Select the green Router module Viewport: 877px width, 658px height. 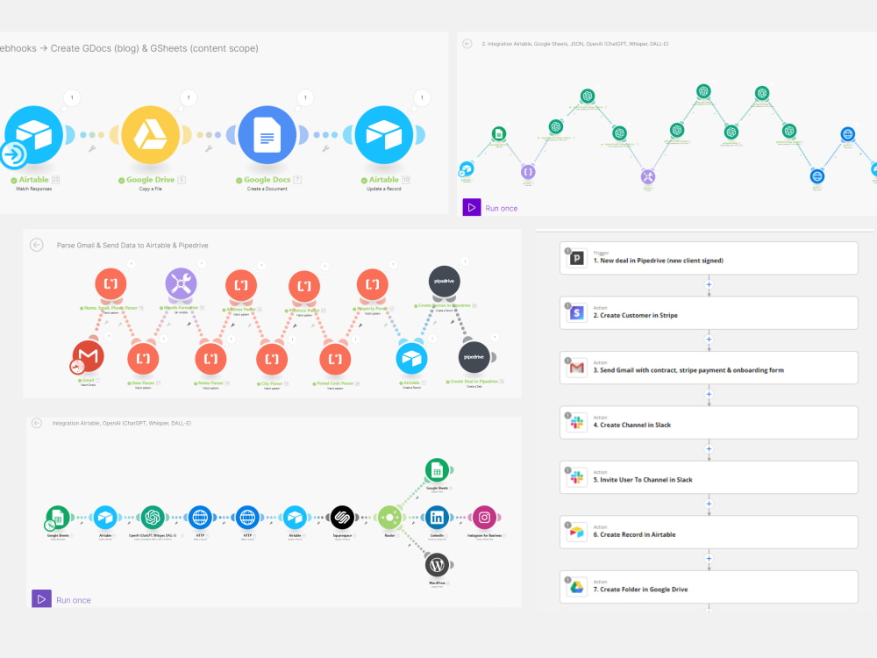[x=390, y=518]
